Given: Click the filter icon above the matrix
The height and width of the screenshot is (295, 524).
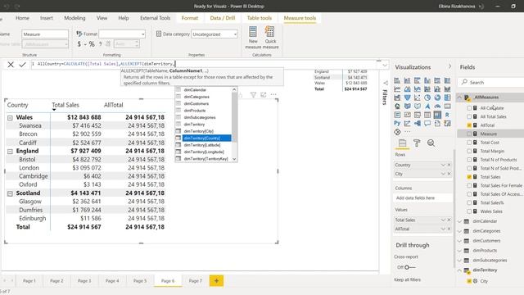Looking at the screenshot, I should 253,95.
